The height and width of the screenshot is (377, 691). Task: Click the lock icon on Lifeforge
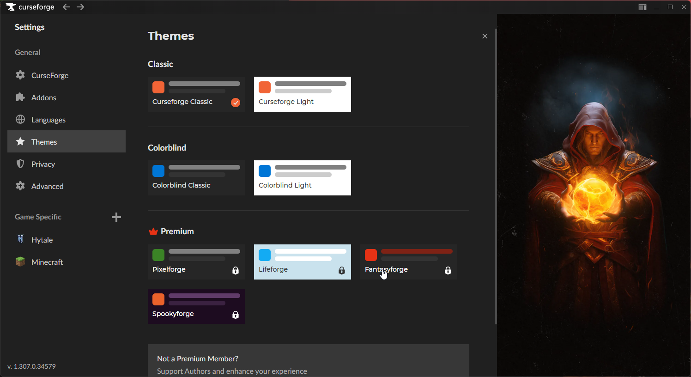342,270
